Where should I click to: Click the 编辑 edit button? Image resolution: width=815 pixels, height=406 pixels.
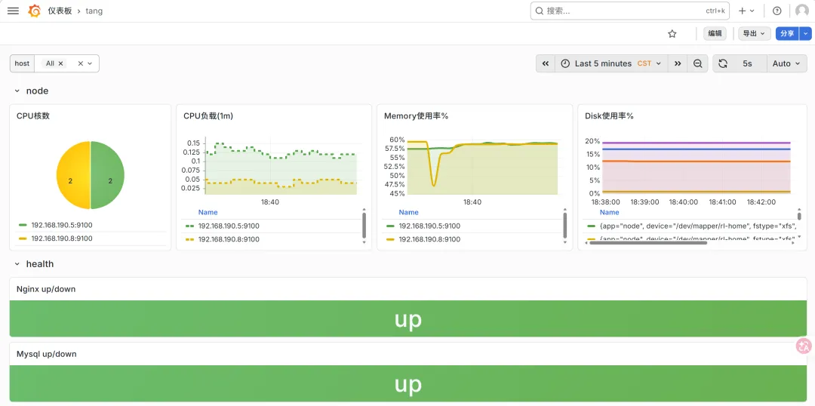coord(715,34)
